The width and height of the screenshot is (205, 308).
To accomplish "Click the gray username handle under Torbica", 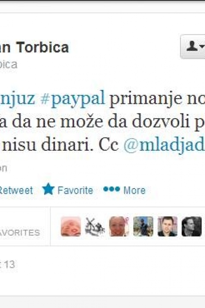I will tap(9, 64).
